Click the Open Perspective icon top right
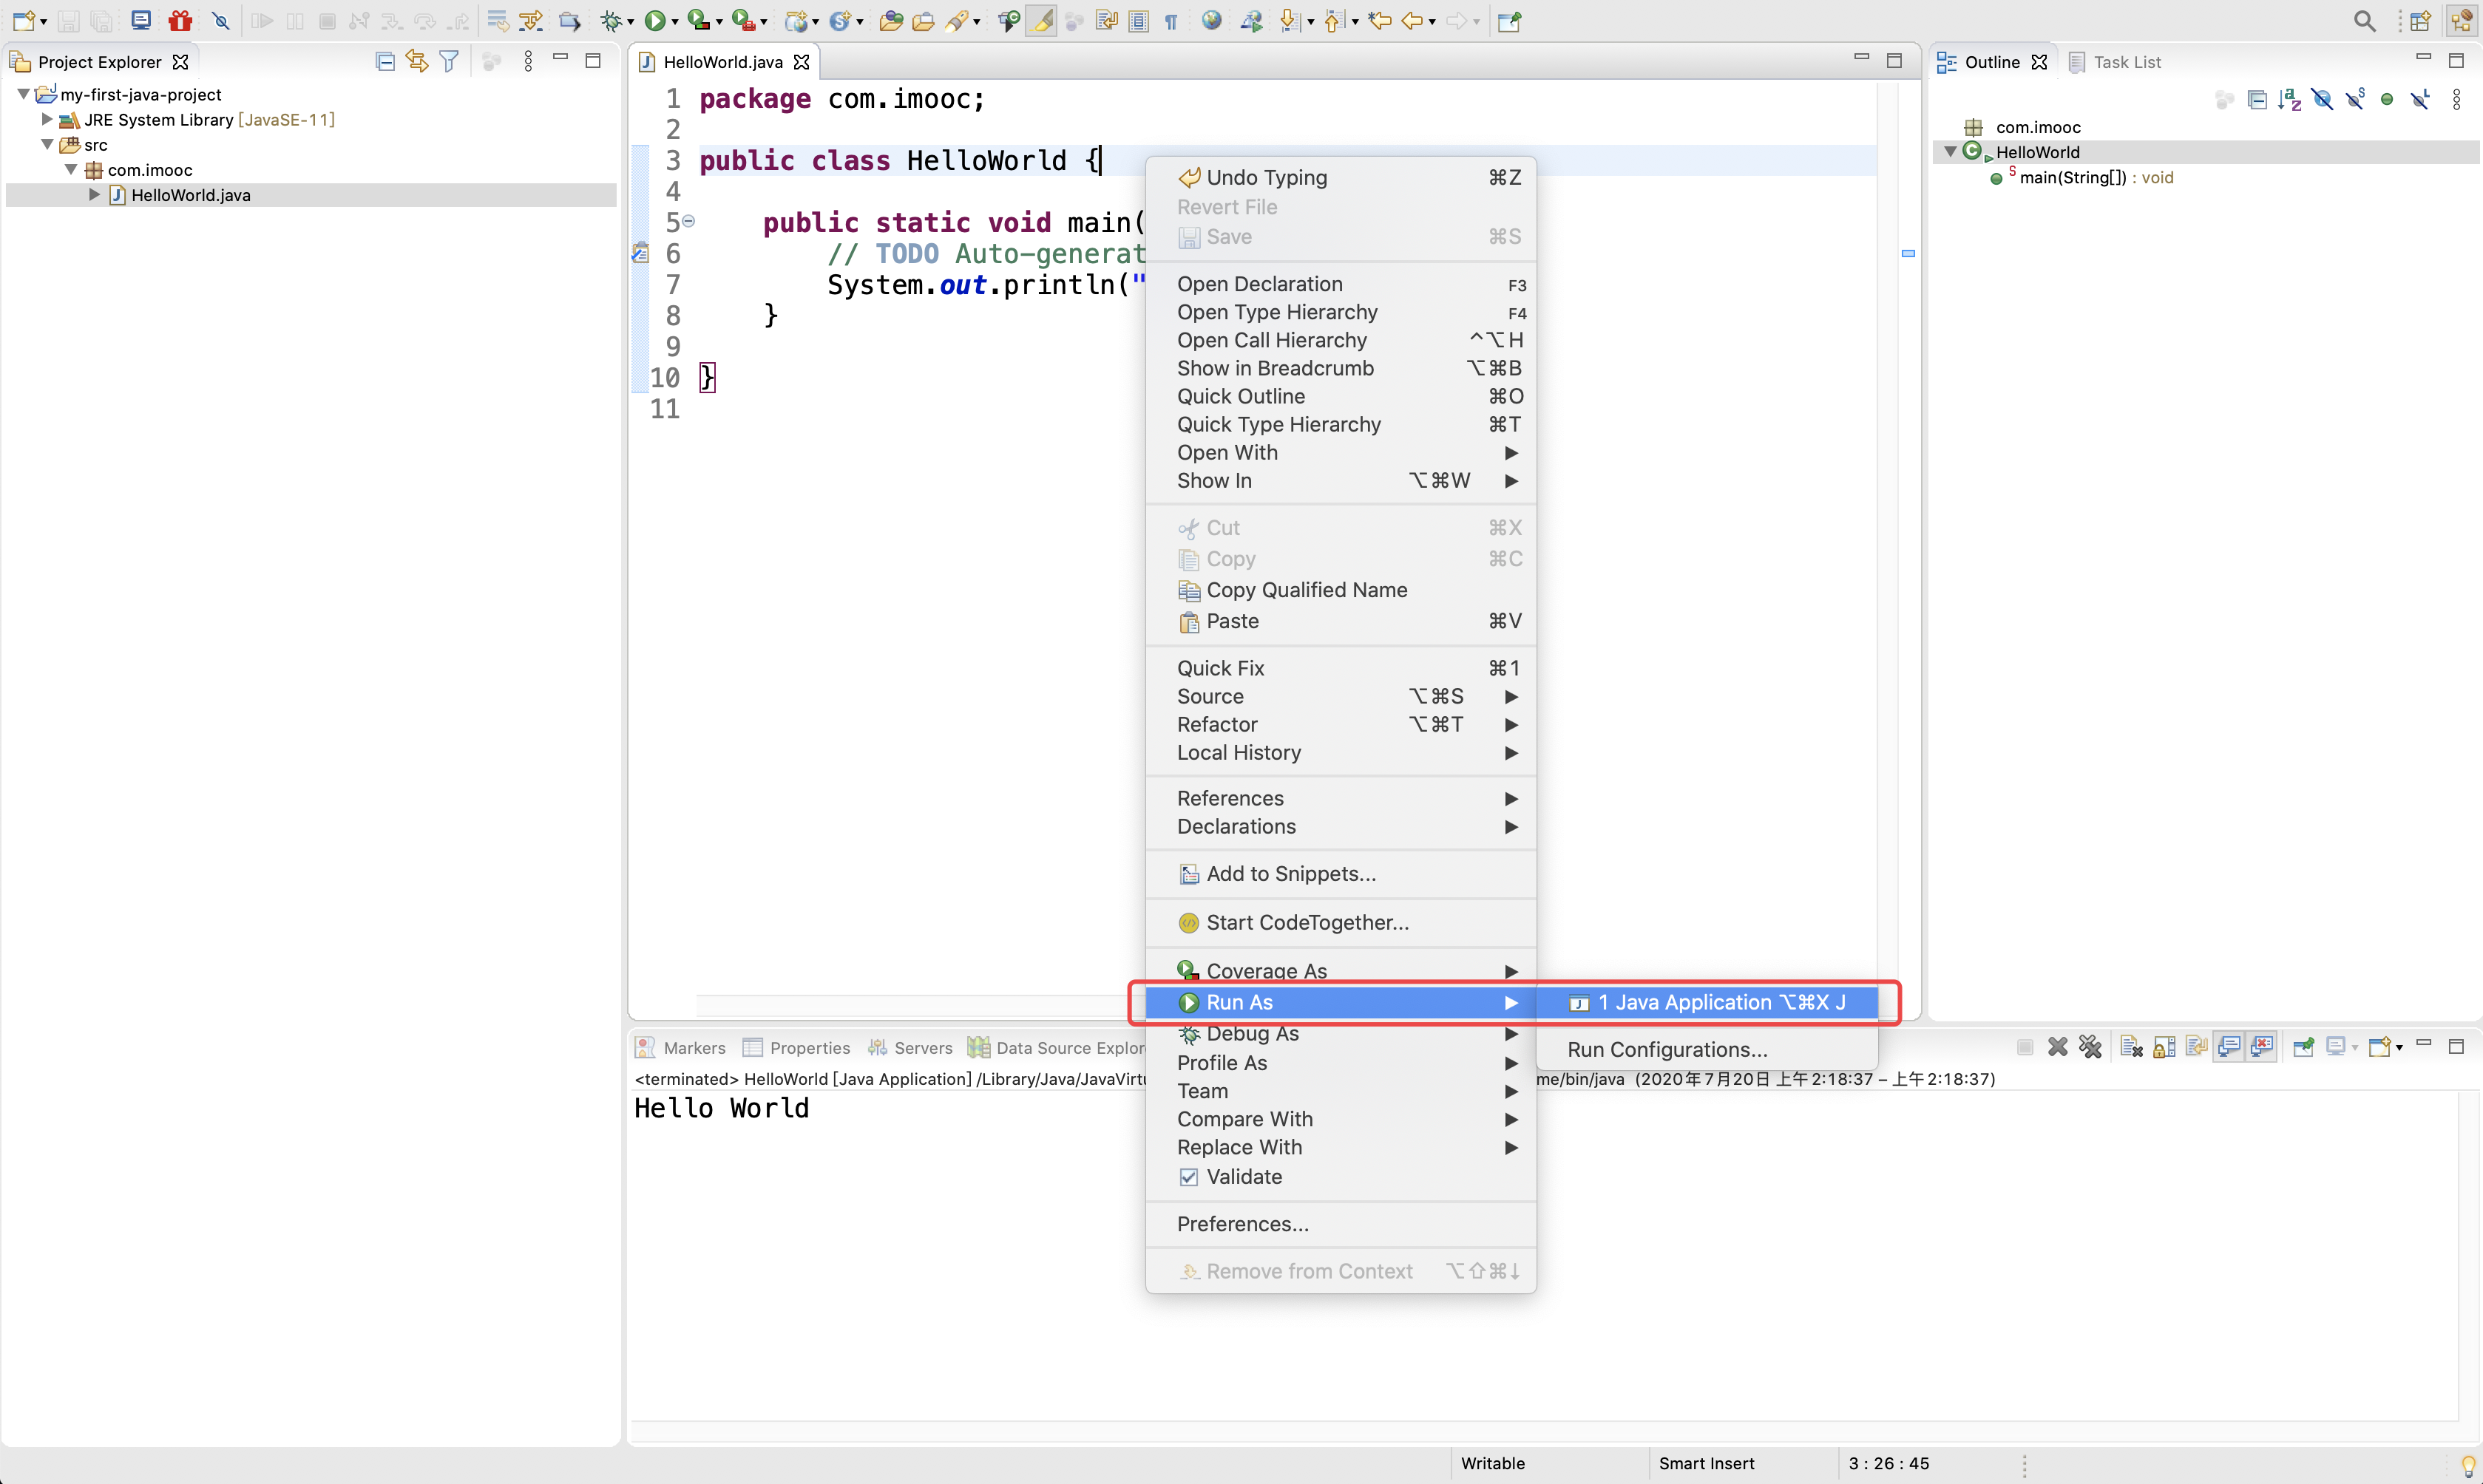2483x1484 pixels. click(x=2420, y=20)
